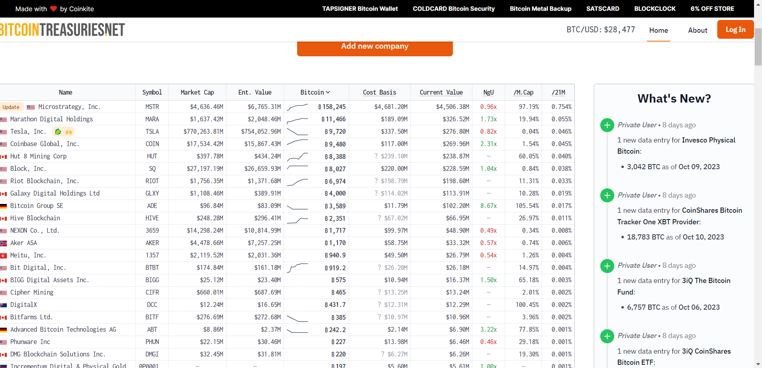The image size is (762, 368).
Task: Sort the table by Current Value column
Action: [x=441, y=92]
